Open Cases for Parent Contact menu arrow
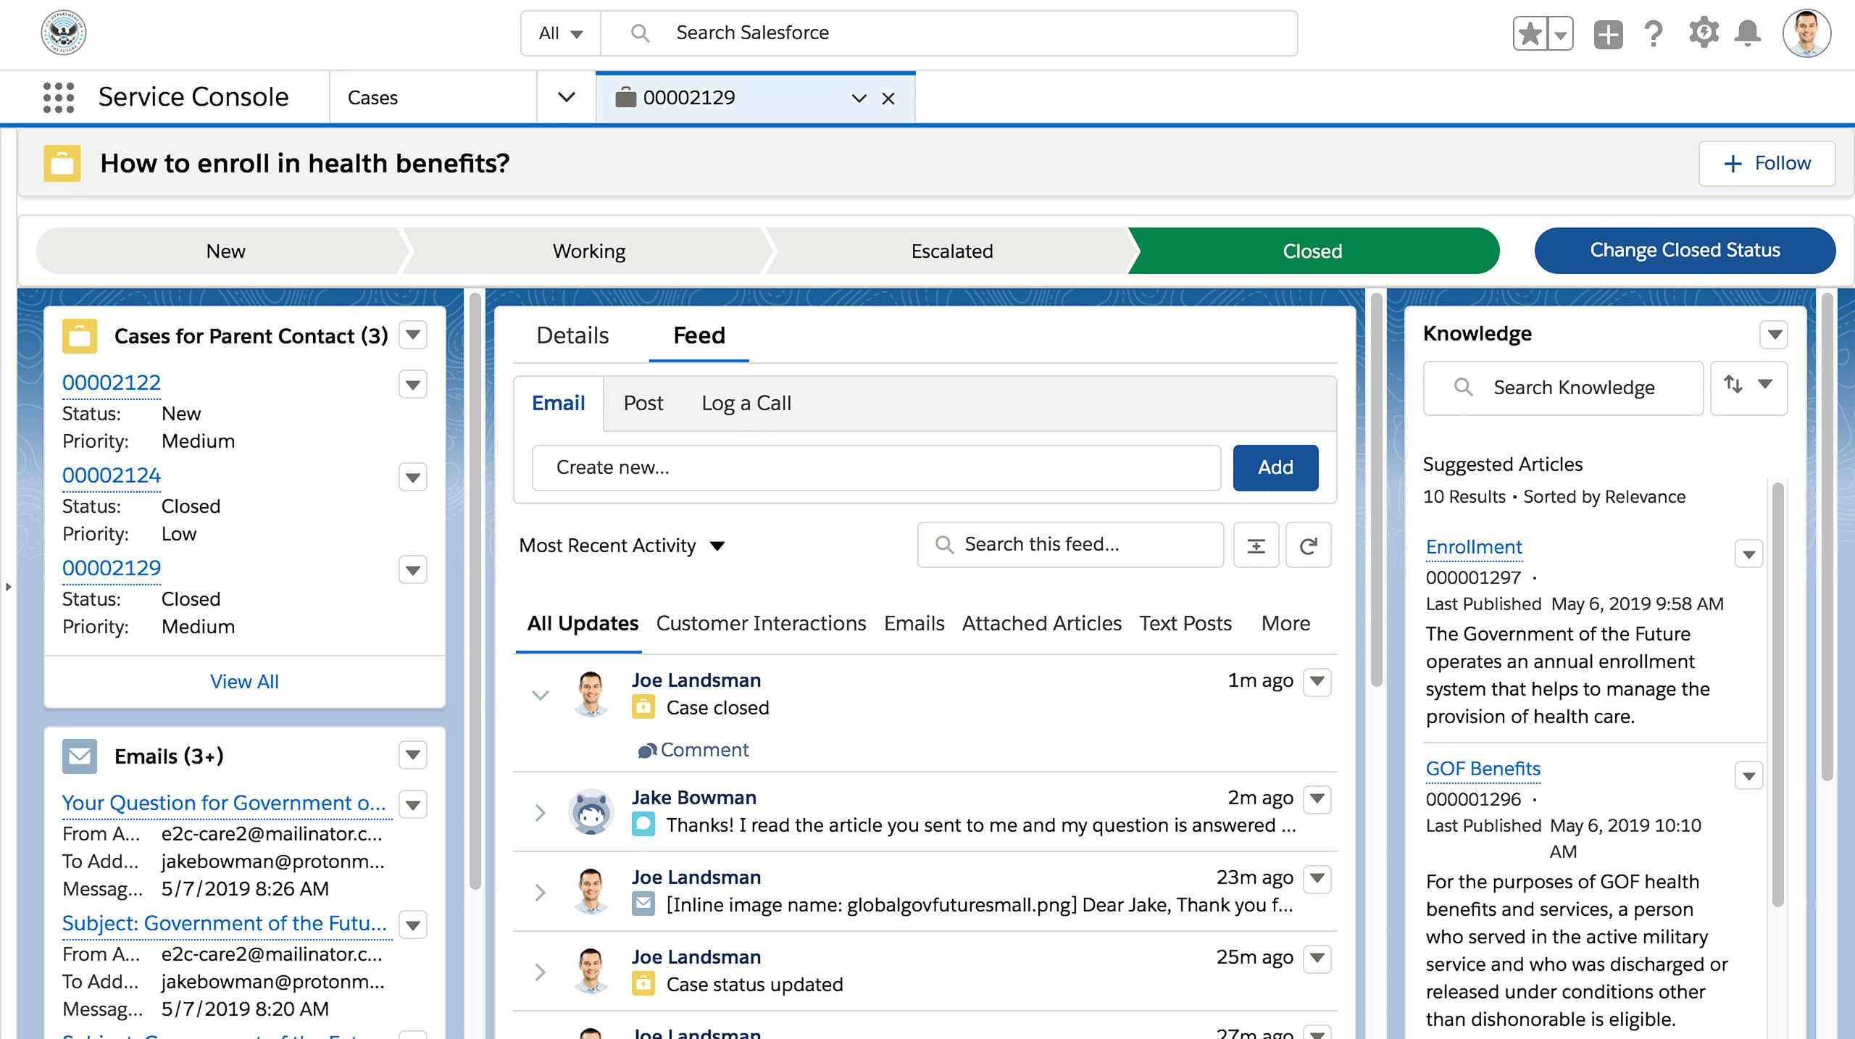Screen dimensions: 1855x1039 coord(413,335)
